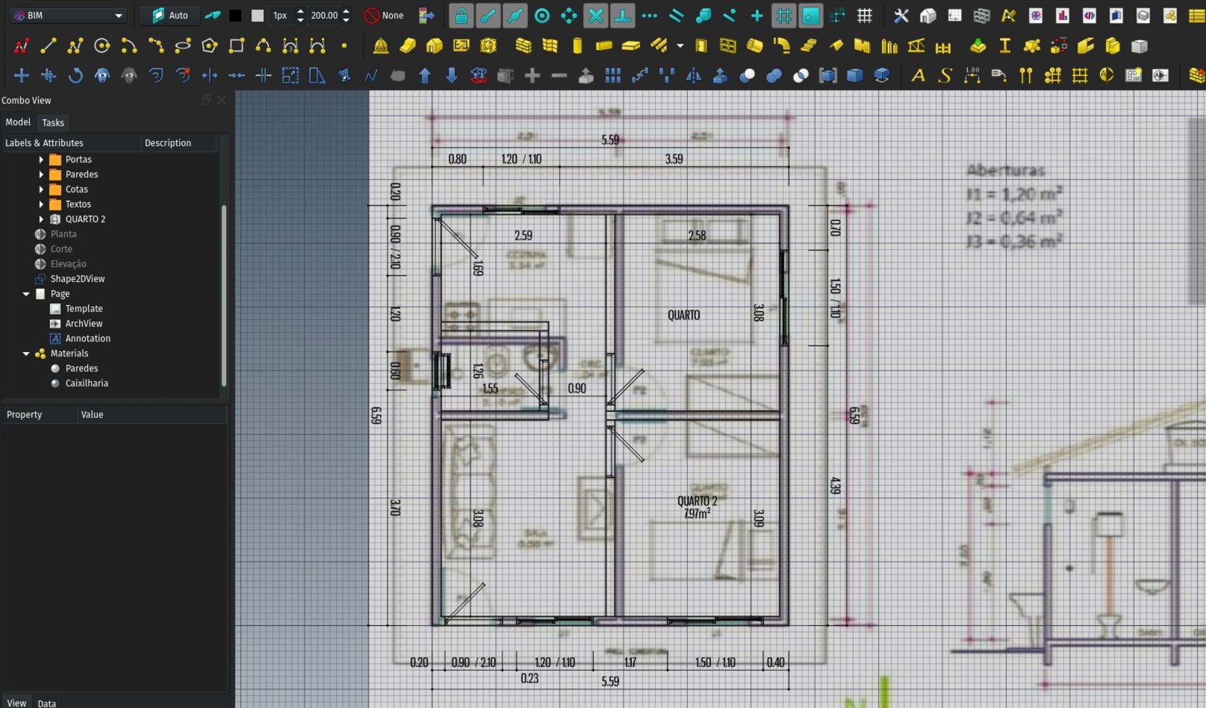Toggle snap to grid

click(784, 16)
